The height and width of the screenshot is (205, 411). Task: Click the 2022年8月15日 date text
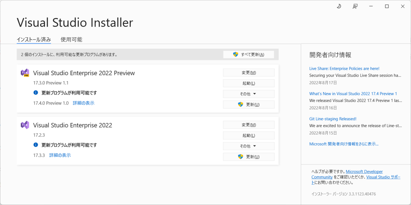click(x=323, y=133)
